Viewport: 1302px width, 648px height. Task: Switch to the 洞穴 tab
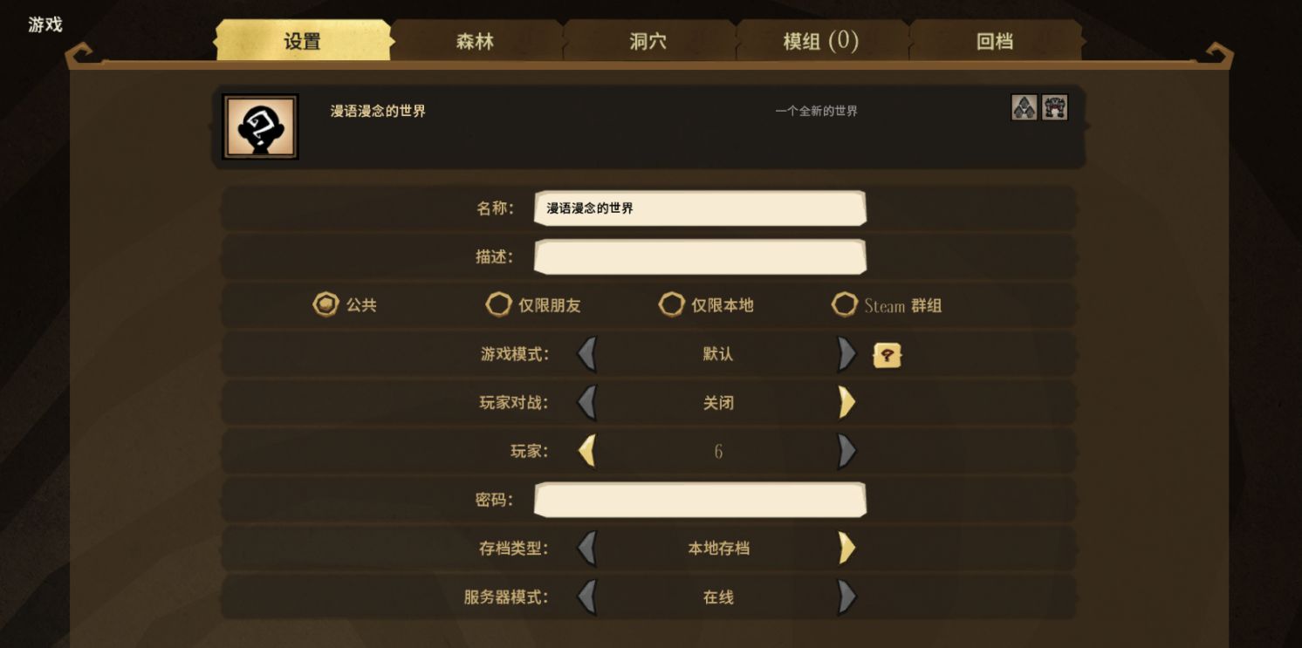tap(648, 41)
